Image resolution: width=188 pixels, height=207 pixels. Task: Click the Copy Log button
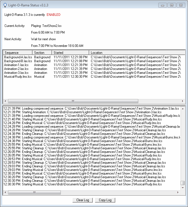tap(105, 200)
